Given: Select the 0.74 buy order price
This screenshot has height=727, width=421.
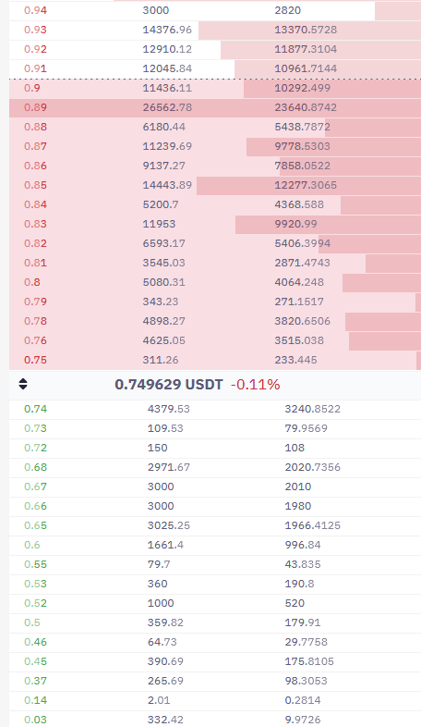Looking at the screenshot, I should tap(36, 409).
